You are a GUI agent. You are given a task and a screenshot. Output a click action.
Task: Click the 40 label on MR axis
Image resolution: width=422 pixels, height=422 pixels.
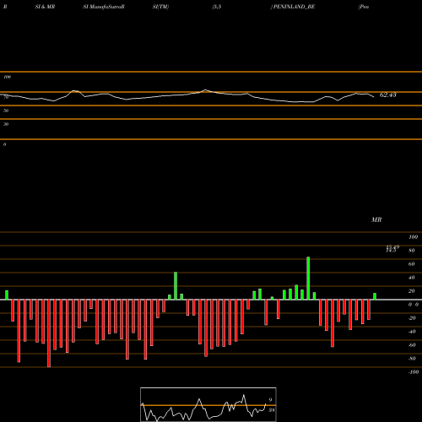click(412, 278)
